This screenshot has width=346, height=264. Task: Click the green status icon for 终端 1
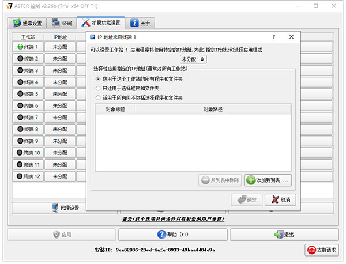click(20, 47)
